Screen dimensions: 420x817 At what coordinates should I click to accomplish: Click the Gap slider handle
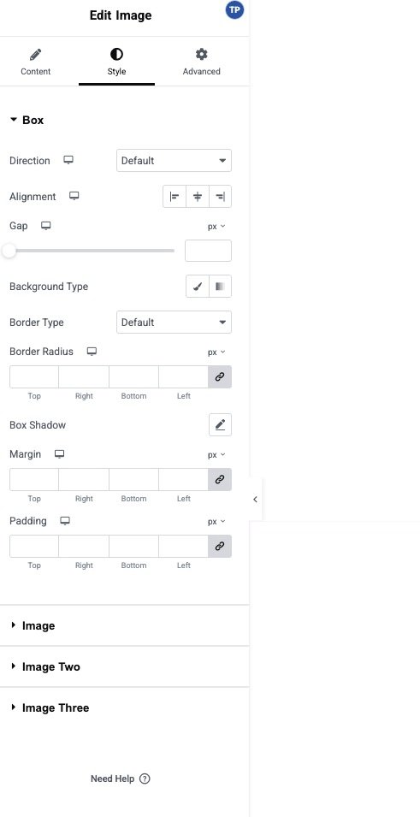(x=9, y=252)
